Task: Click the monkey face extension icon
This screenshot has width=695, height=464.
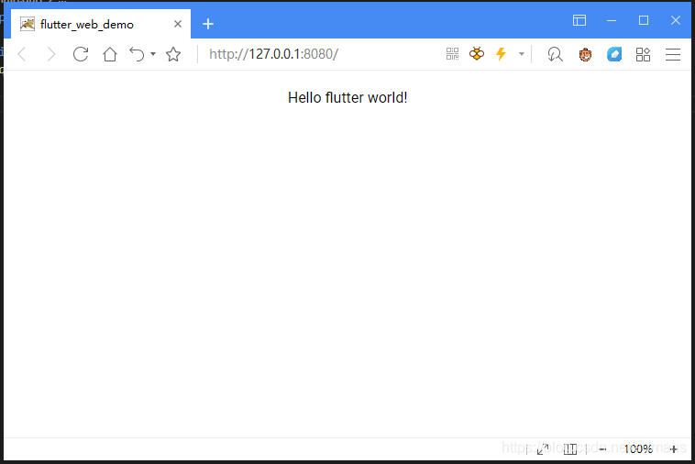Action: pyautogui.click(x=585, y=54)
